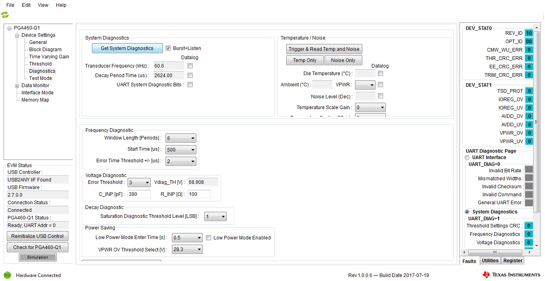Click the VPWR_UV status indicator
The image size is (545, 281).
coord(529,141)
